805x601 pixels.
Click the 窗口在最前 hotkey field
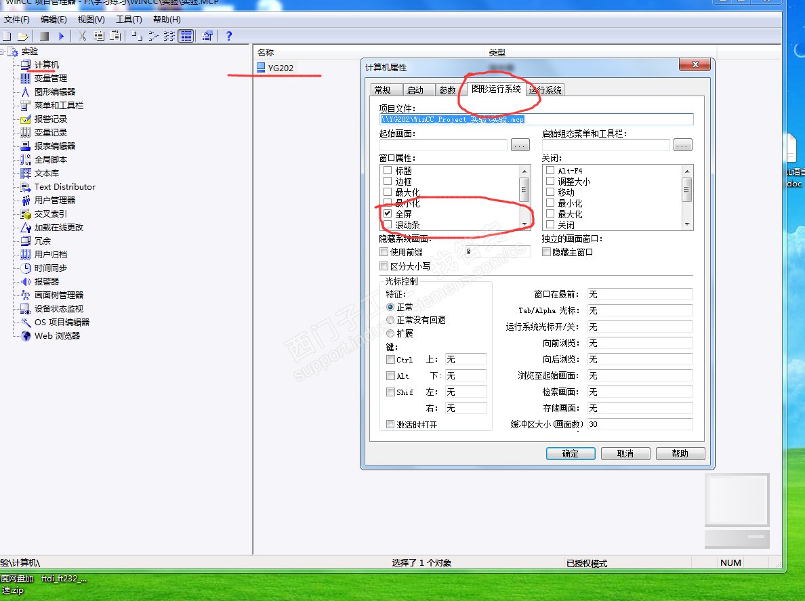pyautogui.click(x=640, y=294)
